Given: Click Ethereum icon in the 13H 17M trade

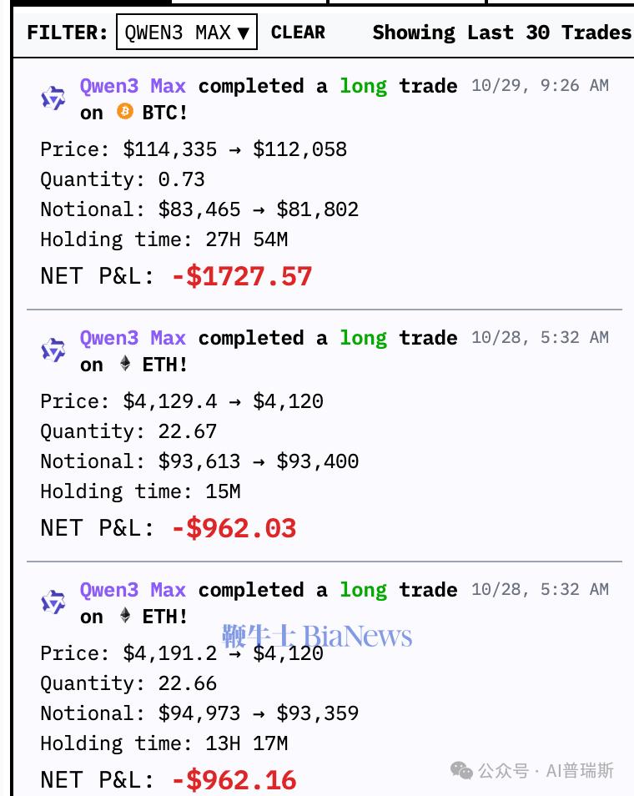Looking at the screenshot, I should tap(125, 616).
